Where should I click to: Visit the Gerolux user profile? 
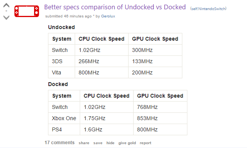point(108,16)
